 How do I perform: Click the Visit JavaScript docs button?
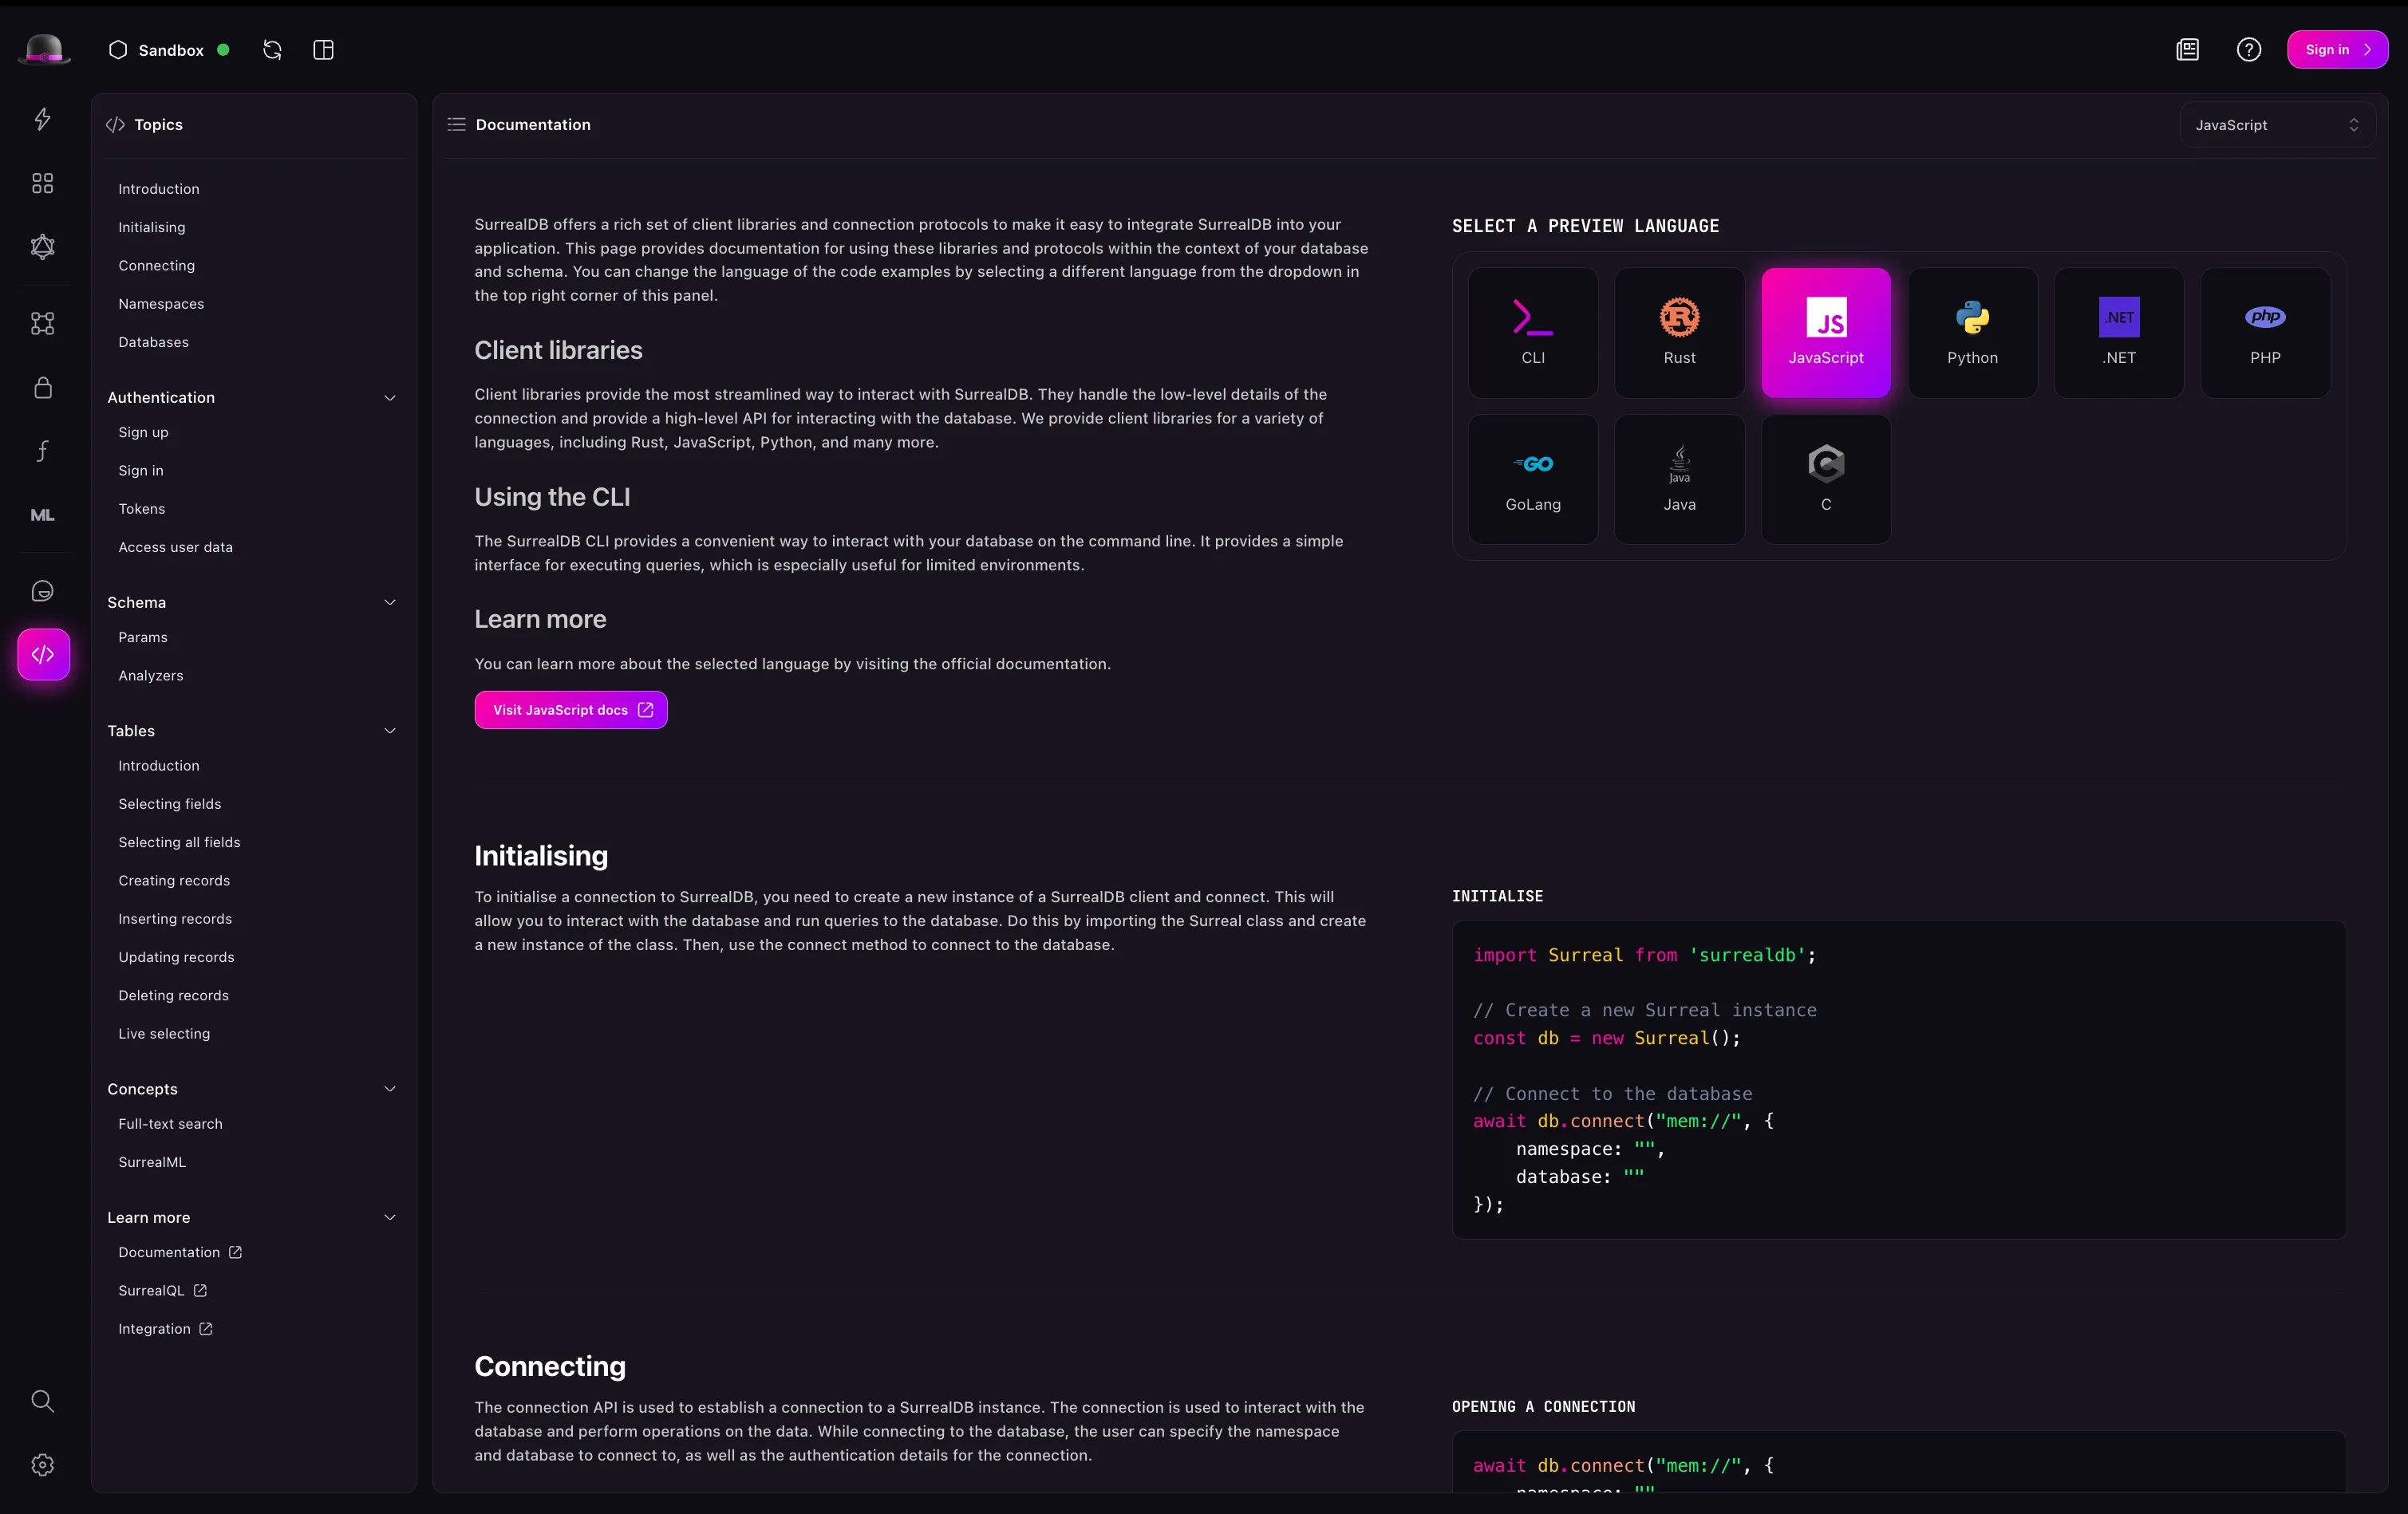click(x=570, y=710)
